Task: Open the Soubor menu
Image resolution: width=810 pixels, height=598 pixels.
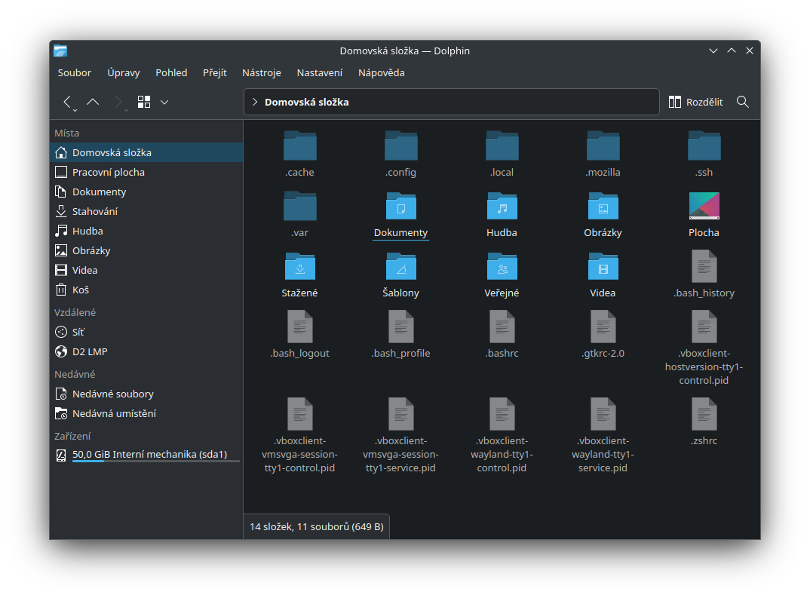Action: coord(75,73)
